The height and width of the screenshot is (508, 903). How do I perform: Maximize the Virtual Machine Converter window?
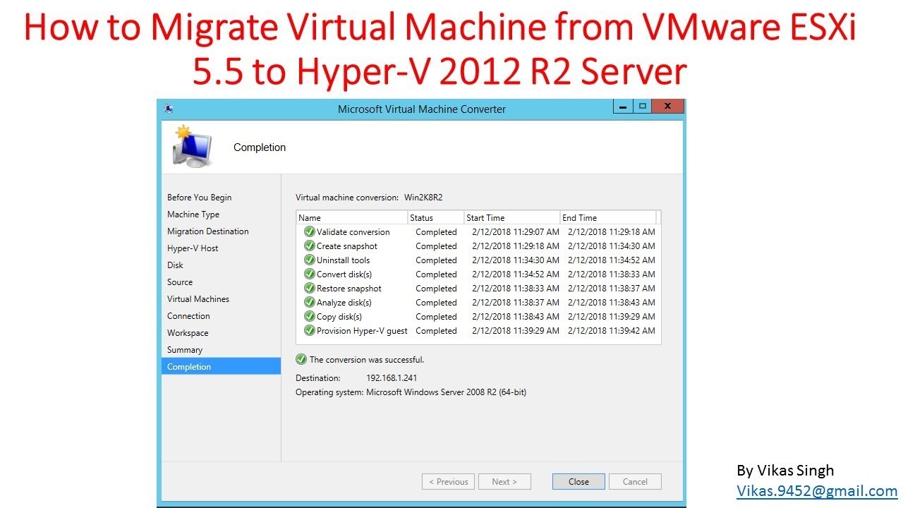[642, 107]
